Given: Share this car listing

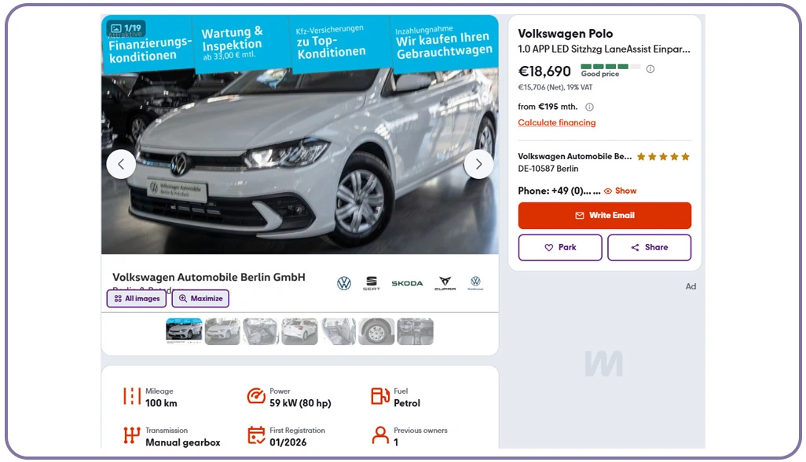Looking at the screenshot, I should tap(649, 247).
